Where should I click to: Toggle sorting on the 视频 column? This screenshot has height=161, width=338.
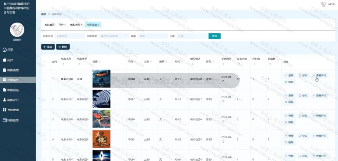[166, 62]
